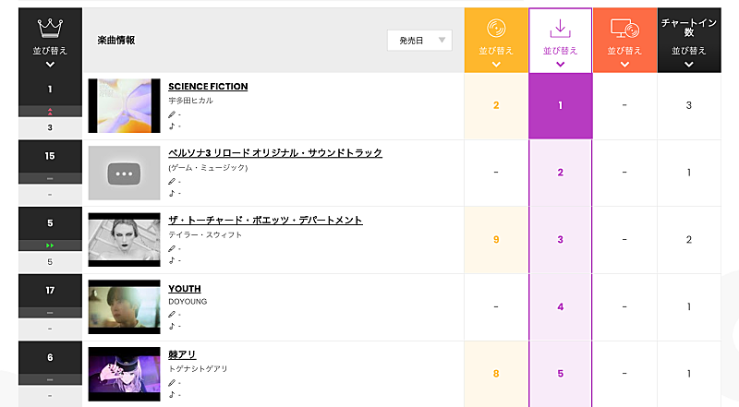Click the artist name テイラー・スウィフト

pos(205,234)
